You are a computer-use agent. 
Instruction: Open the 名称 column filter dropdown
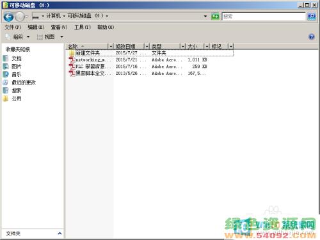click(x=111, y=46)
